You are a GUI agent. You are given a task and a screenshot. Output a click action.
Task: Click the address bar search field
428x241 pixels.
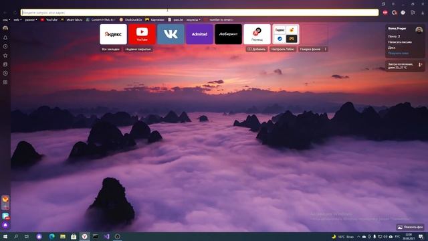point(199,13)
